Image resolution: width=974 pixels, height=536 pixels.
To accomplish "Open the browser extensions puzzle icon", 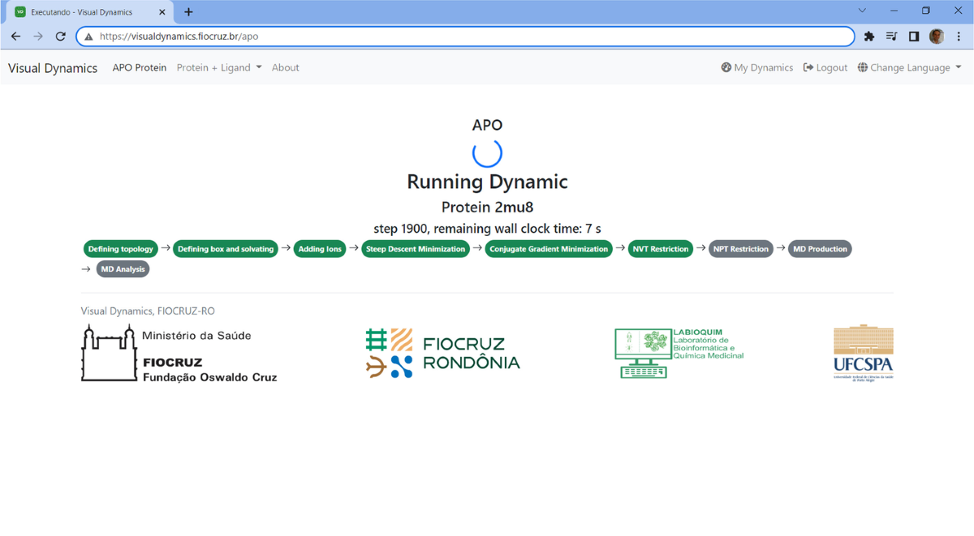I will click(x=869, y=36).
